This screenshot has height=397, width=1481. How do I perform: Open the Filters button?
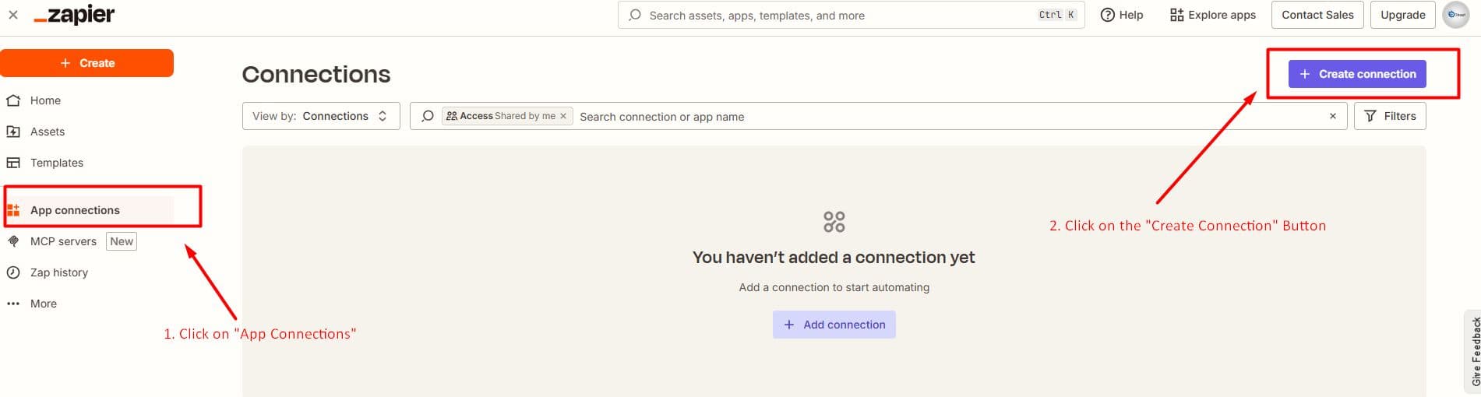pyautogui.click(x=1390, y=116)
